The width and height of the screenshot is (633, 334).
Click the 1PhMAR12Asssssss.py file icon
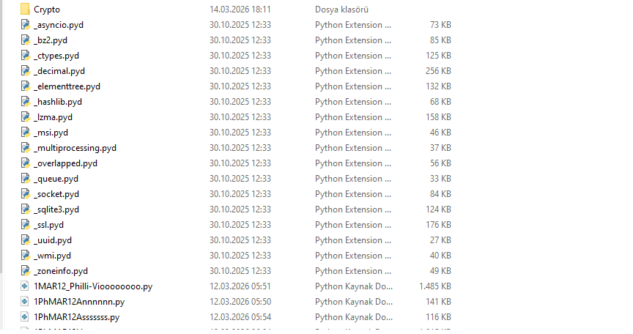pyautogui.click(x=26, y=317)
